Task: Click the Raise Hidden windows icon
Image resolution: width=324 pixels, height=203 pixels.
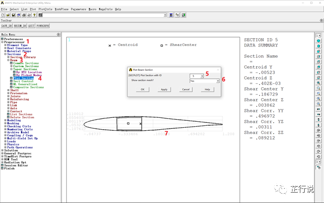Action: [x=171, y=15]
